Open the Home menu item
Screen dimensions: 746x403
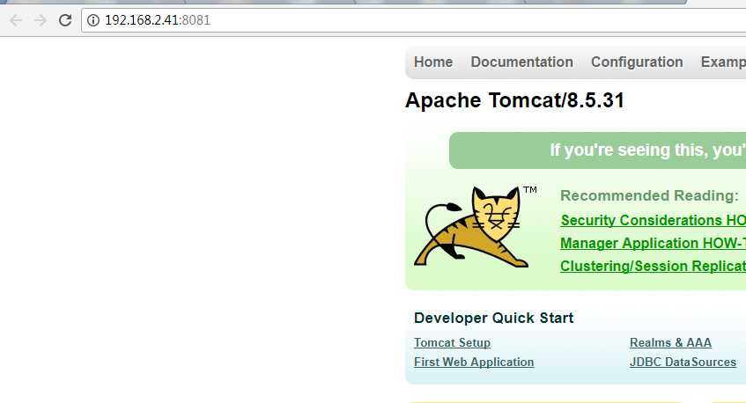(x=433, y=62)
